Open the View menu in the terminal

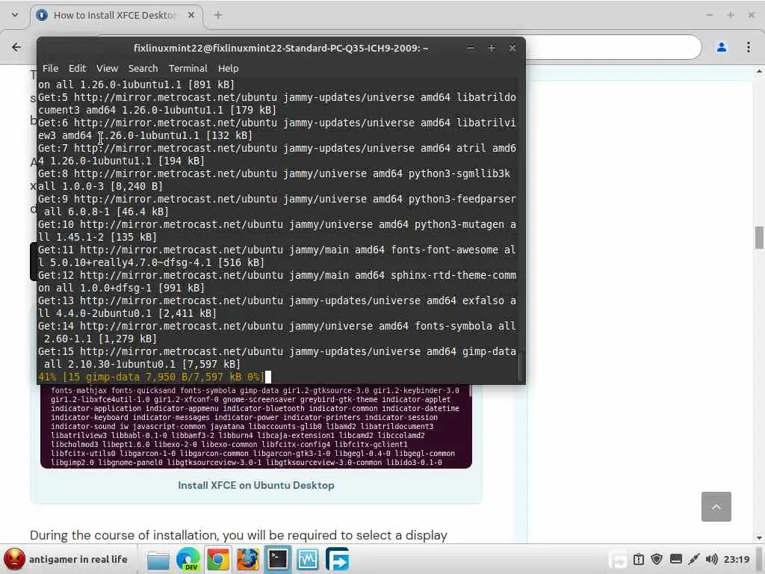pos(107,68)
